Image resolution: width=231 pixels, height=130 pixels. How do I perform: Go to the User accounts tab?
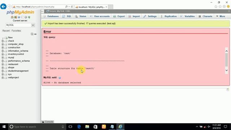100,16
